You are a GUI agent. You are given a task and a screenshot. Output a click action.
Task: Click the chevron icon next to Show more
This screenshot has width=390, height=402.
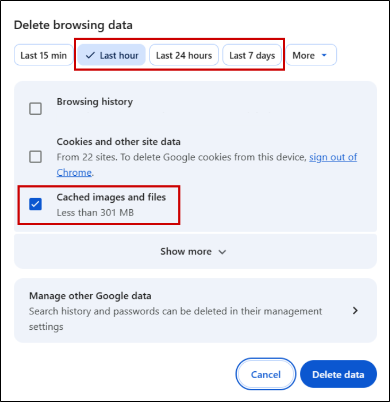click(222, 252)
